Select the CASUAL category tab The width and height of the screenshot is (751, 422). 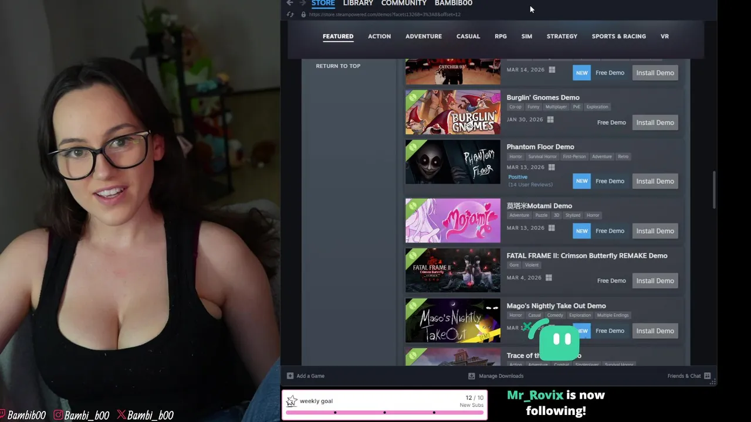[468, 36]
